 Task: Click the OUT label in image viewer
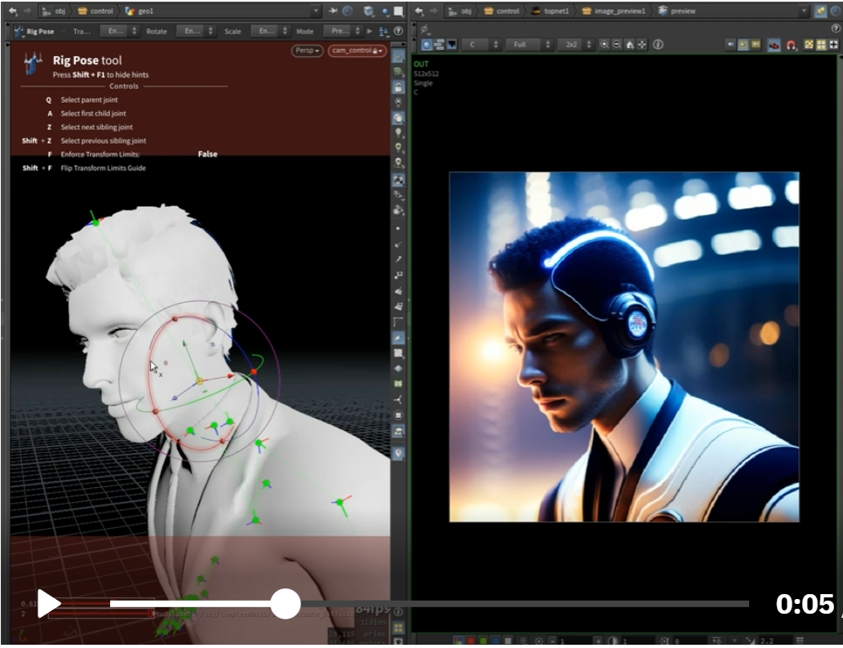coord(421,64)
